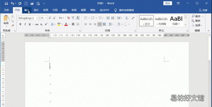
Task: Click Print Preview icon in quick access
Action: click(x=38, y=3)
